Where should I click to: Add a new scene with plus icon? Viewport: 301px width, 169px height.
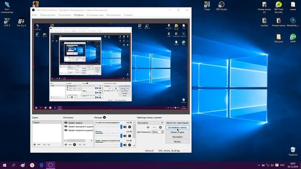click(34, 145)
